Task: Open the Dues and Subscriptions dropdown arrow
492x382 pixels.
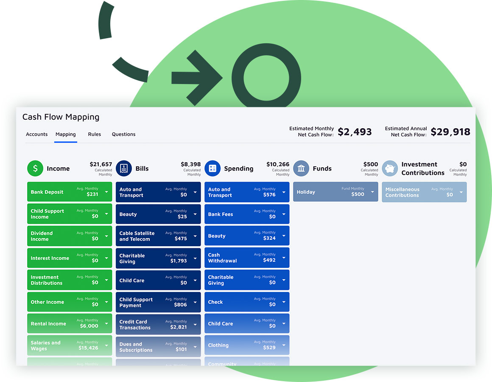Action: click(x=195, y=347)
